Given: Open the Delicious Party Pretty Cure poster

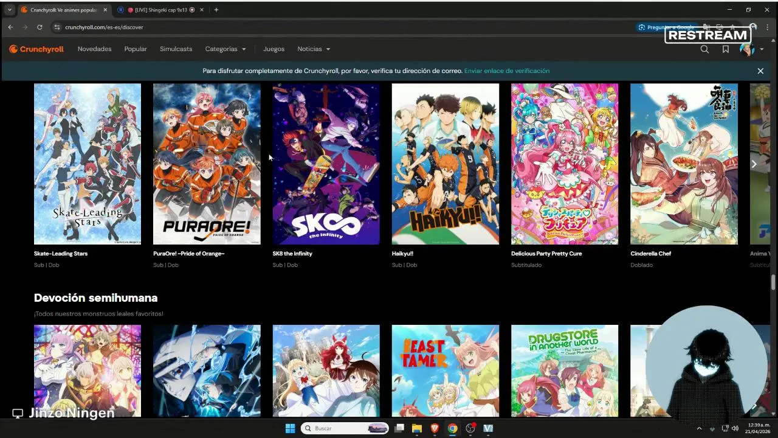Looking at the screenshot, I should tap(565, 164).
